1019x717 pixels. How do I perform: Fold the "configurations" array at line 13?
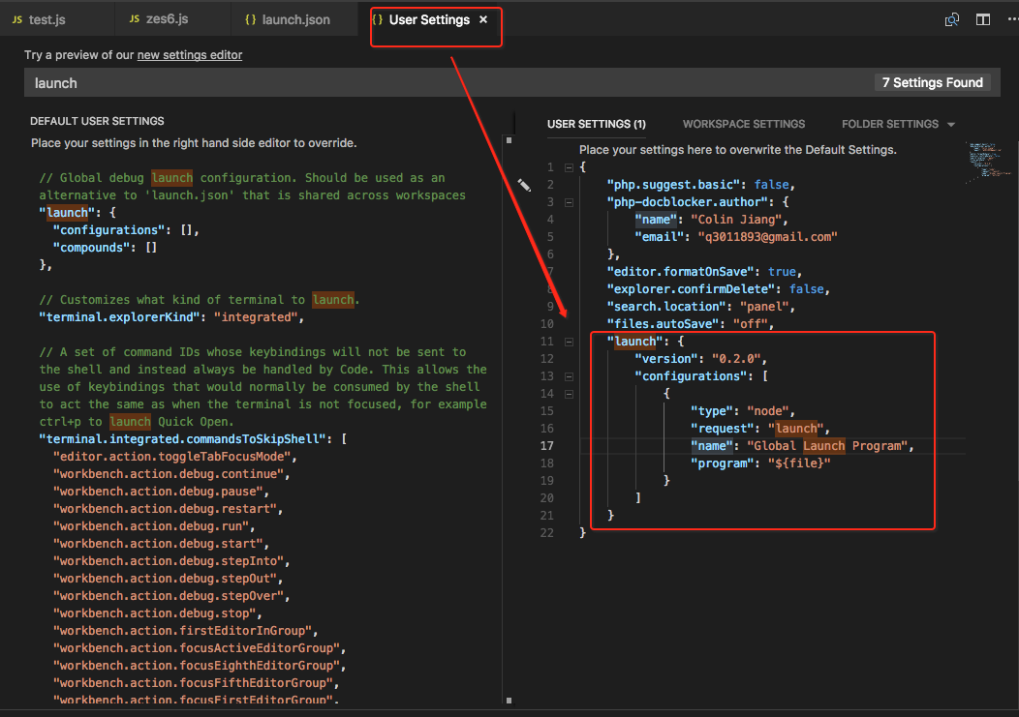click(x=569, y=376)
